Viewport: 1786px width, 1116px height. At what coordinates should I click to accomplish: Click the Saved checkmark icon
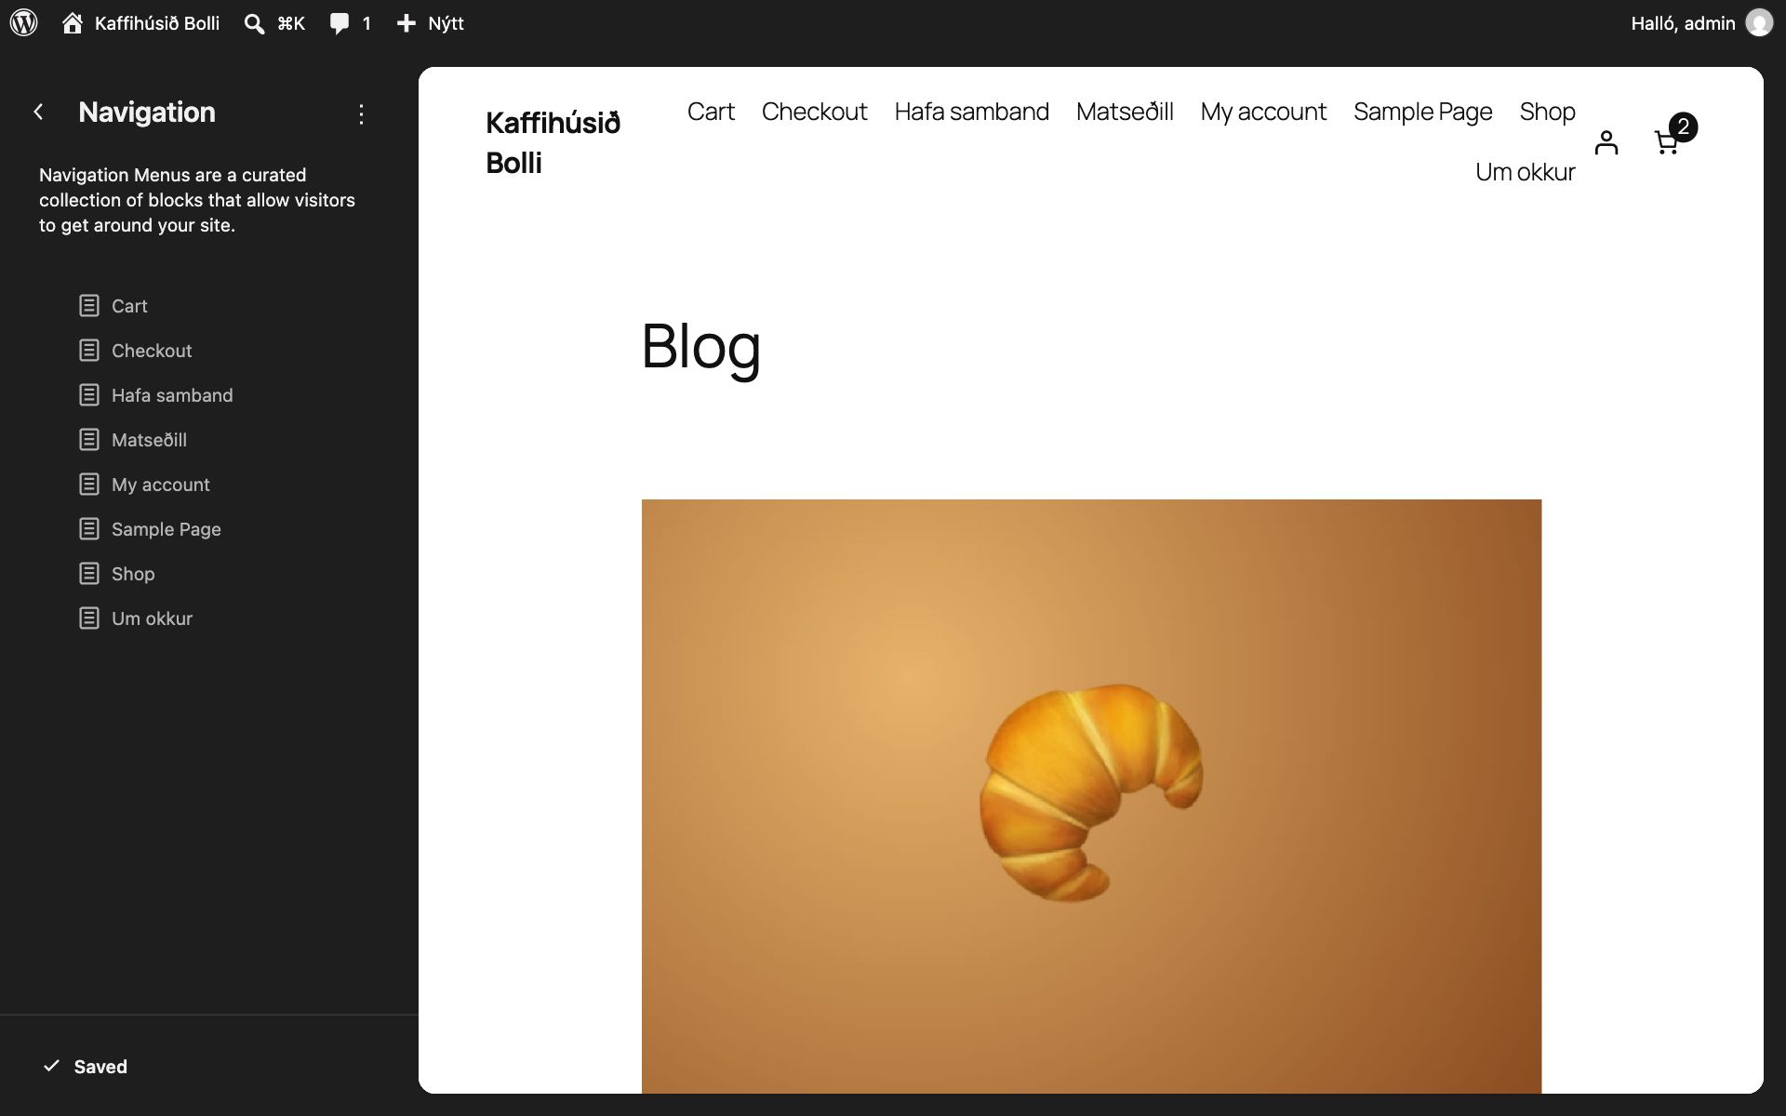52,1066
